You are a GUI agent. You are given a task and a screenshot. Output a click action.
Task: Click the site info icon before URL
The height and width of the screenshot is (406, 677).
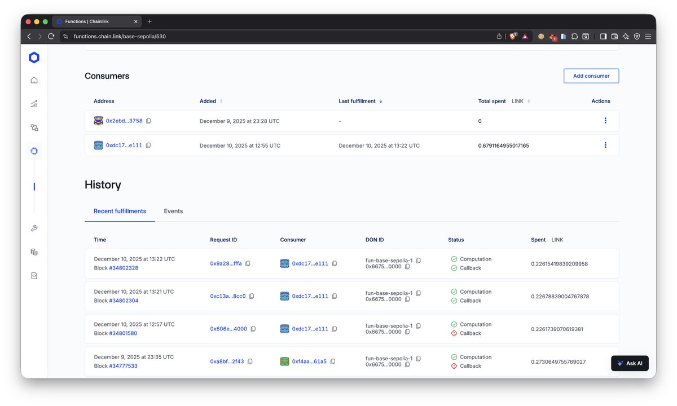[65, 36]
